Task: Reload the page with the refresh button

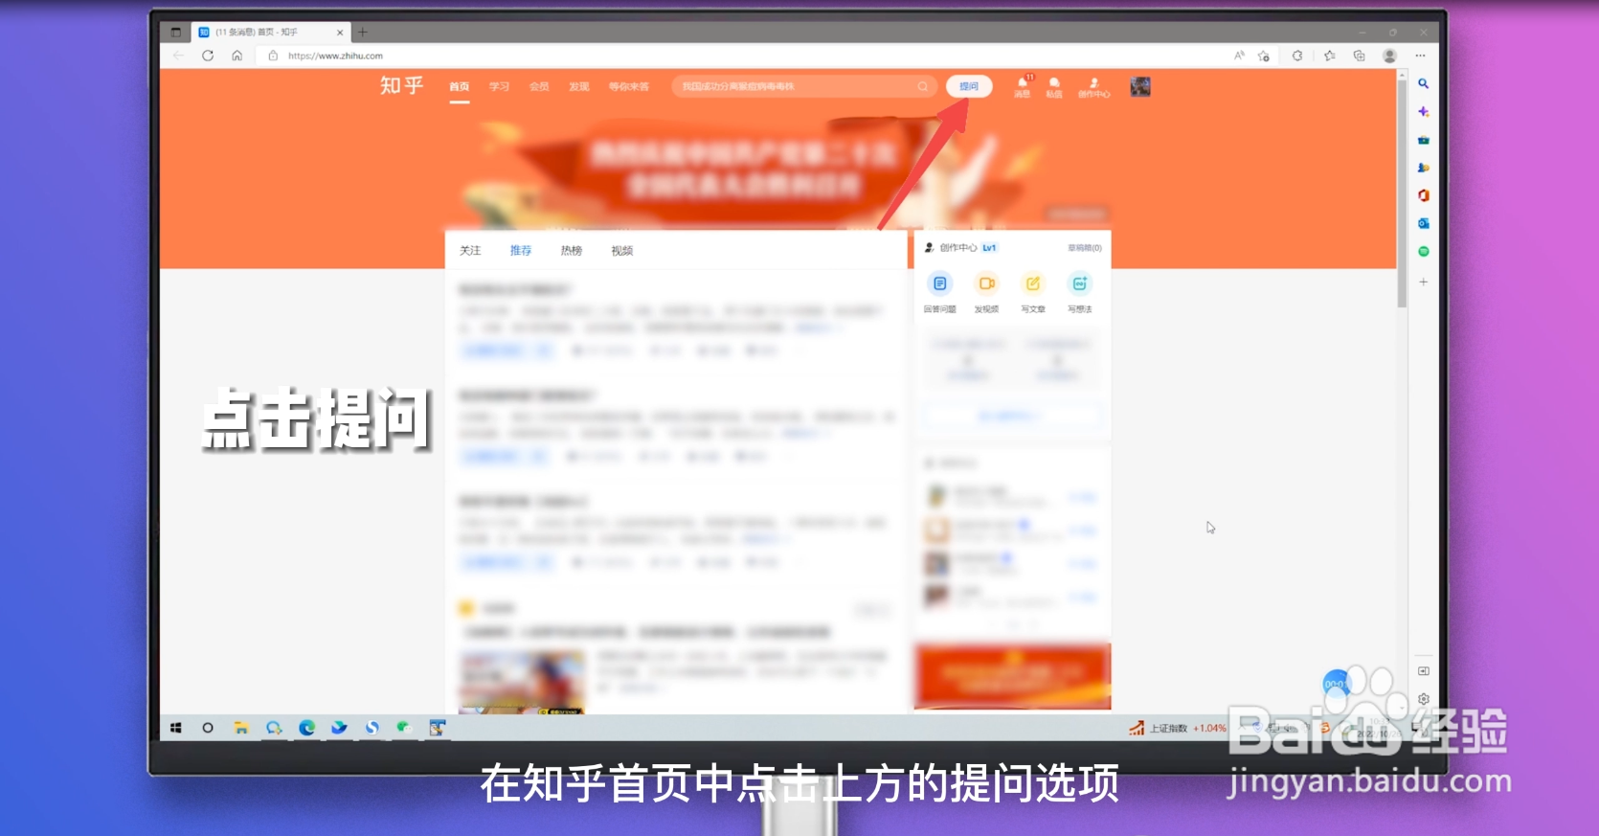Action: click(208, 56)
